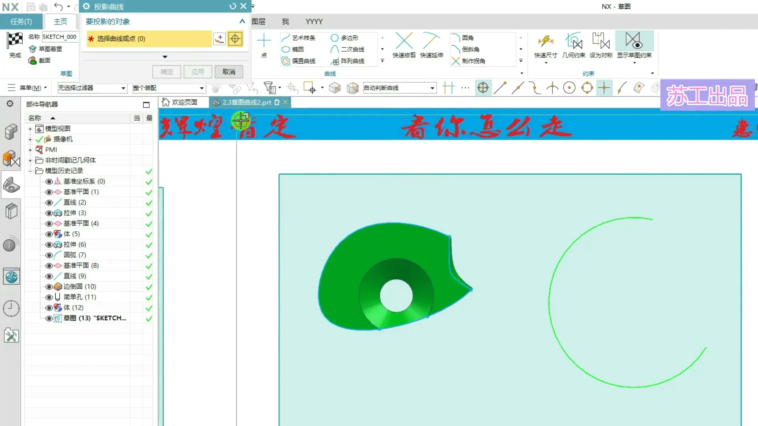
Task: Click the 取消 button in dialog
Action: click(229, 72)
